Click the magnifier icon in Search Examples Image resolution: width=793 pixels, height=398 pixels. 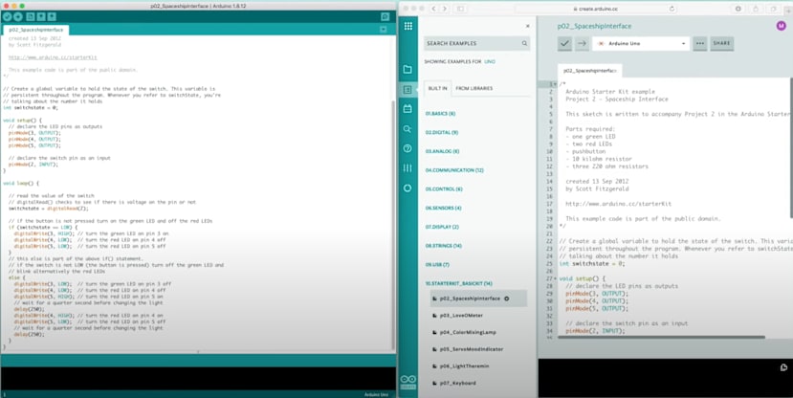point(524,43)
